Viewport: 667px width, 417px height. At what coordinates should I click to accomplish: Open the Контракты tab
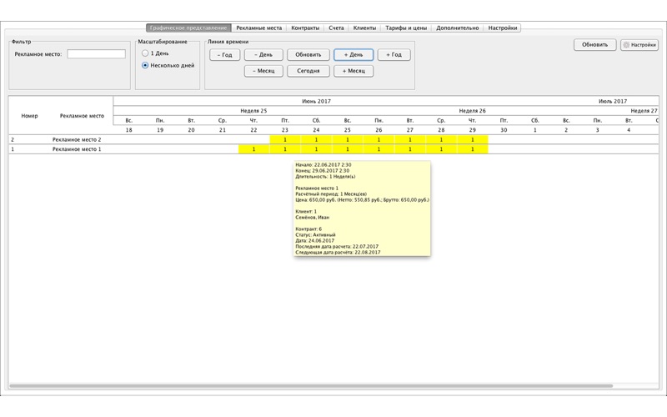(x=305, y=28)
